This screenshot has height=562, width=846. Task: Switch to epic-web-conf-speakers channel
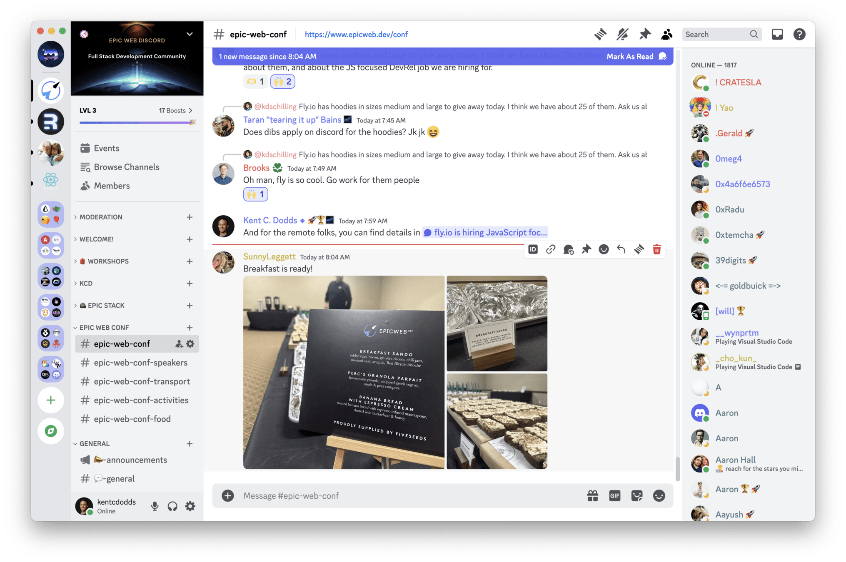point(140,363)
